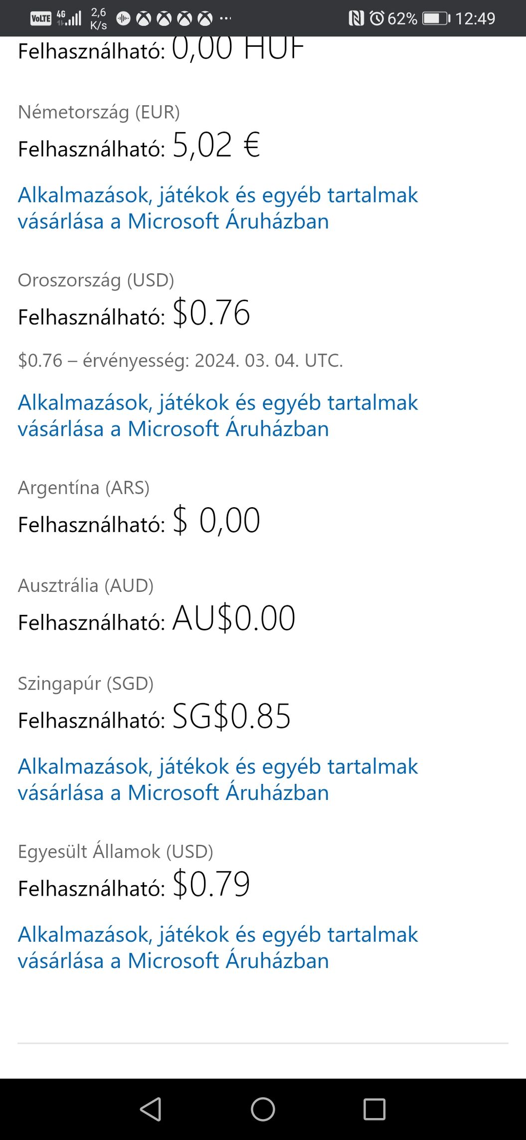Tap the sound wave notification icon

123,19
